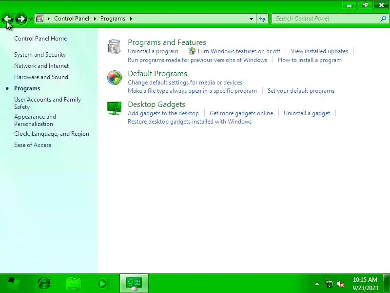Open Make a file type always open link
This screenshot has height=293, width=390.
192,91
